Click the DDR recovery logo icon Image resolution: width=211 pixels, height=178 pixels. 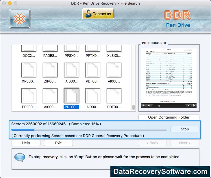tap(20, 19)
